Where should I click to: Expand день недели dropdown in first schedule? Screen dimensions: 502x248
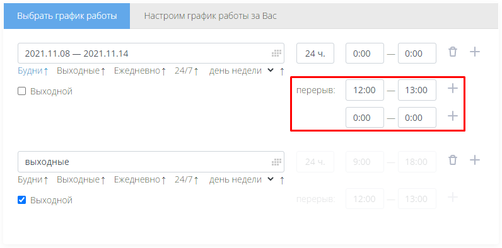[271, 70]
